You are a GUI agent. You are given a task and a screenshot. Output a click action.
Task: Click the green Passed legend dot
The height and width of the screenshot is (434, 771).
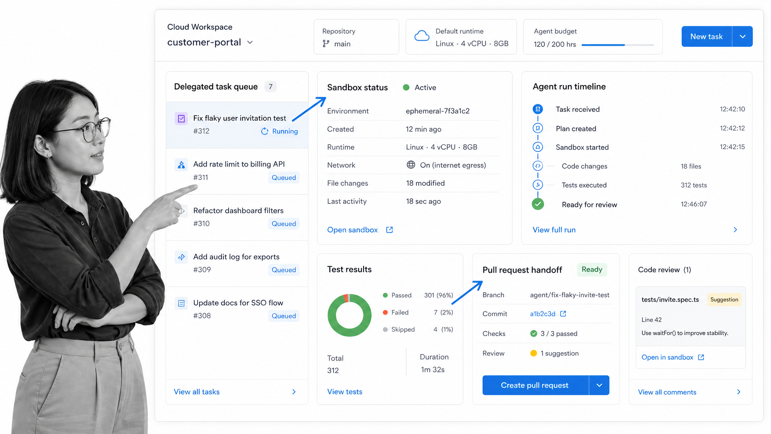click(x=385, y=295)
